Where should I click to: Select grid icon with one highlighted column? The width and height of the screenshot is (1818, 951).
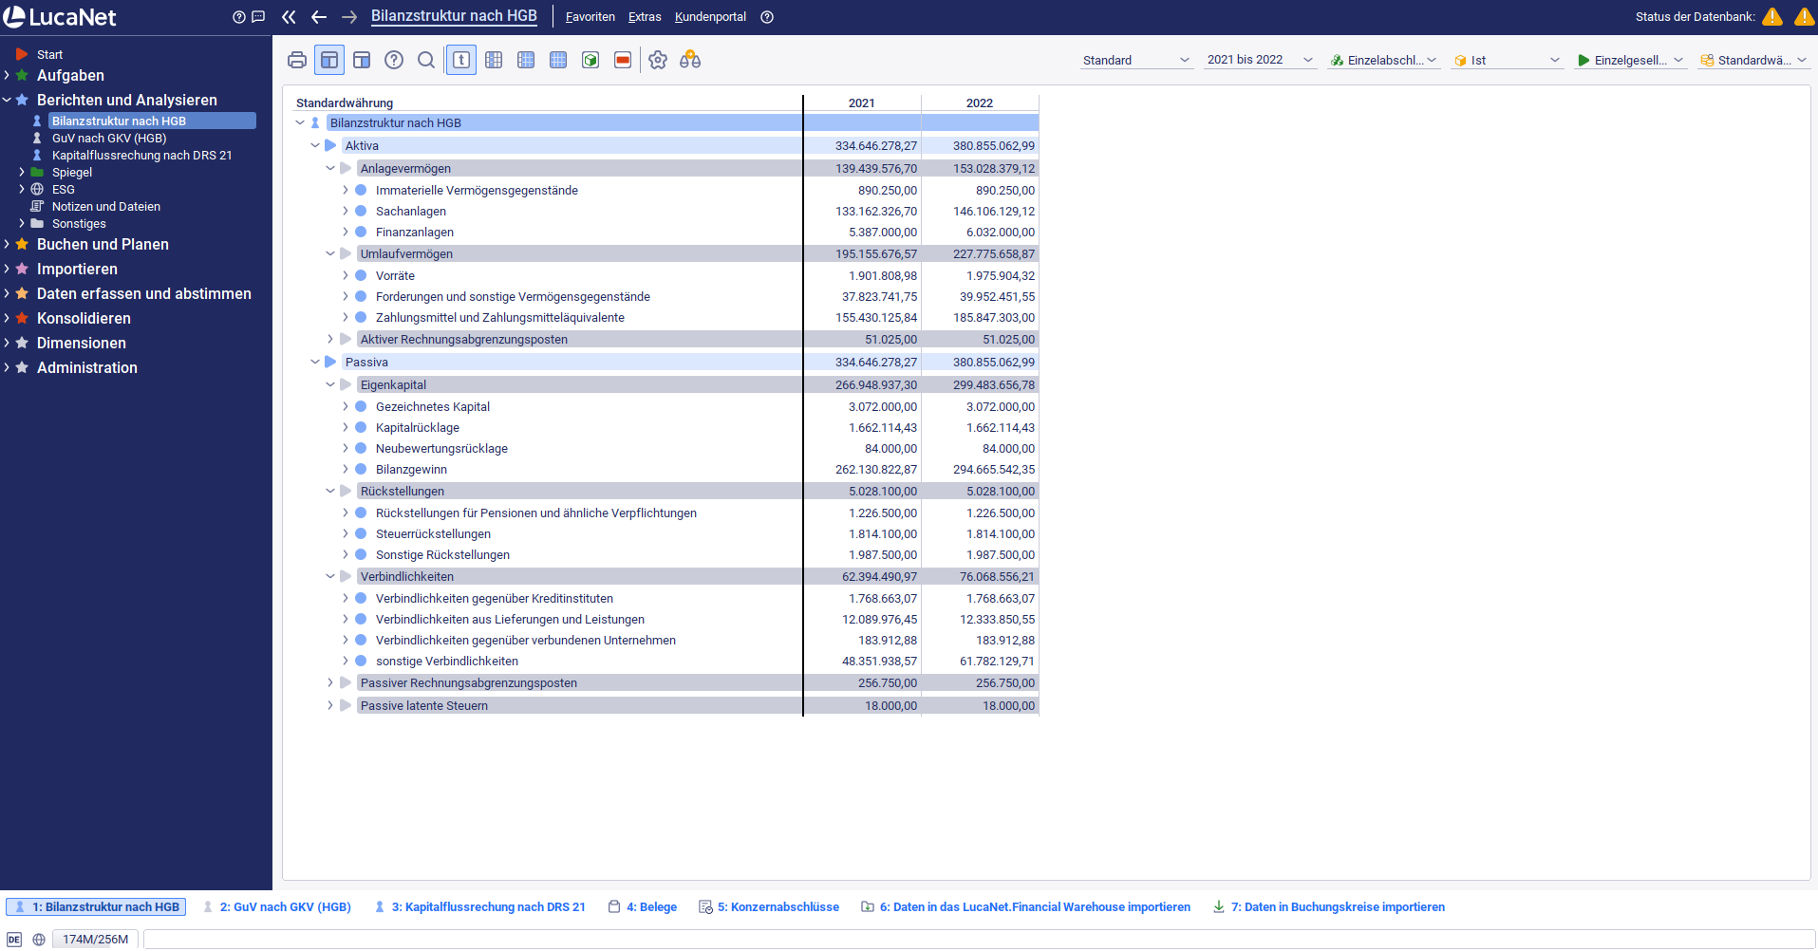(494, 60)
